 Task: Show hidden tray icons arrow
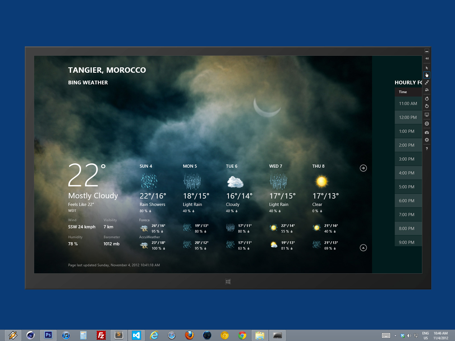(x=395, y=336)
